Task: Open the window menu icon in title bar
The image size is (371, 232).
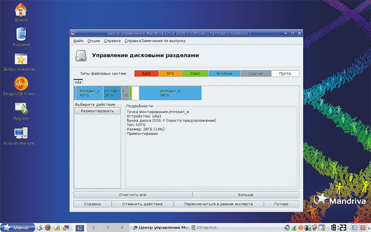Action: 73,33
